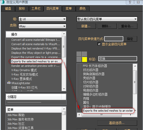This screenshot has height=130, width=143.
Task: Select '对称修改器' quad menu item
Action: 91,86
